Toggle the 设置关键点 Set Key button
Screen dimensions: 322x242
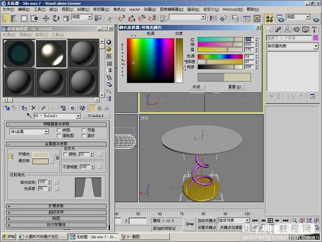click(x=207, y=227)
